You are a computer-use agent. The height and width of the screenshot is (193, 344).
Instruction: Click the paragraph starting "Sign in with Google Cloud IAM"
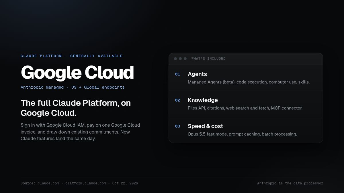(x=80, y=132)
